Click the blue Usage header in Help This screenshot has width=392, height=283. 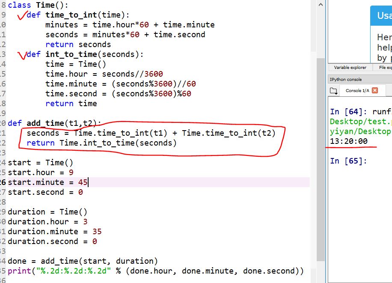click(383, 16)
